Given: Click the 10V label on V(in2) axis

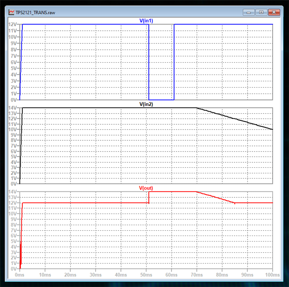Looking at the screenshot, I should point(12,130).
